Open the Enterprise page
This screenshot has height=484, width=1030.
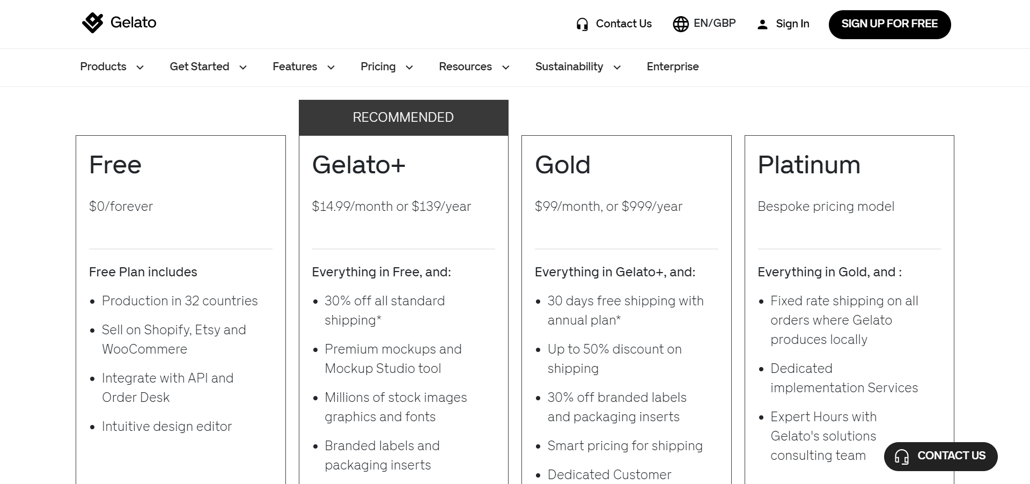[x=672, y=67]
